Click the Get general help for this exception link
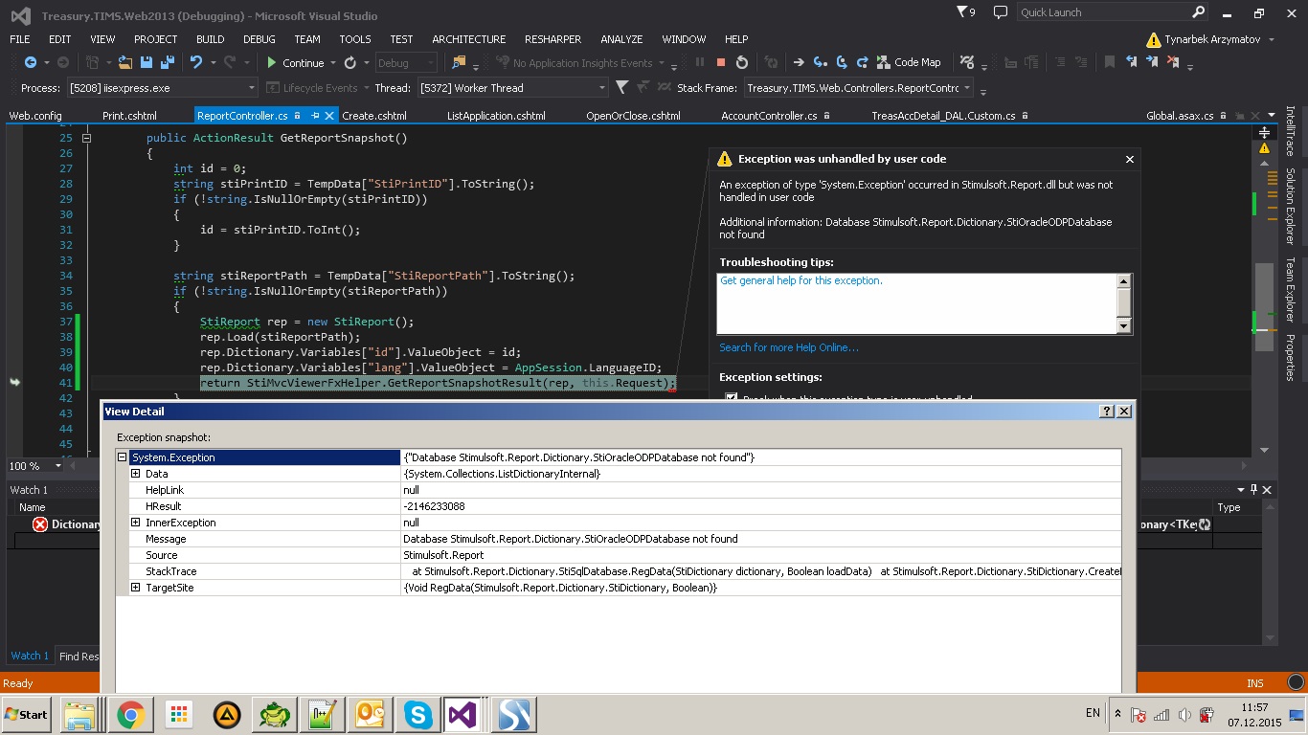The width and height of the screenshot is (1308, 735). (801, 280)
